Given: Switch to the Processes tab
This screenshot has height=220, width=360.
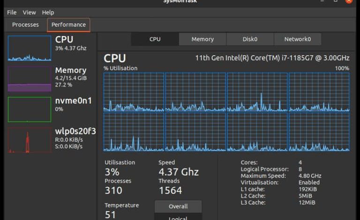Looking at the screenshot, I should (x=25, y=25).
